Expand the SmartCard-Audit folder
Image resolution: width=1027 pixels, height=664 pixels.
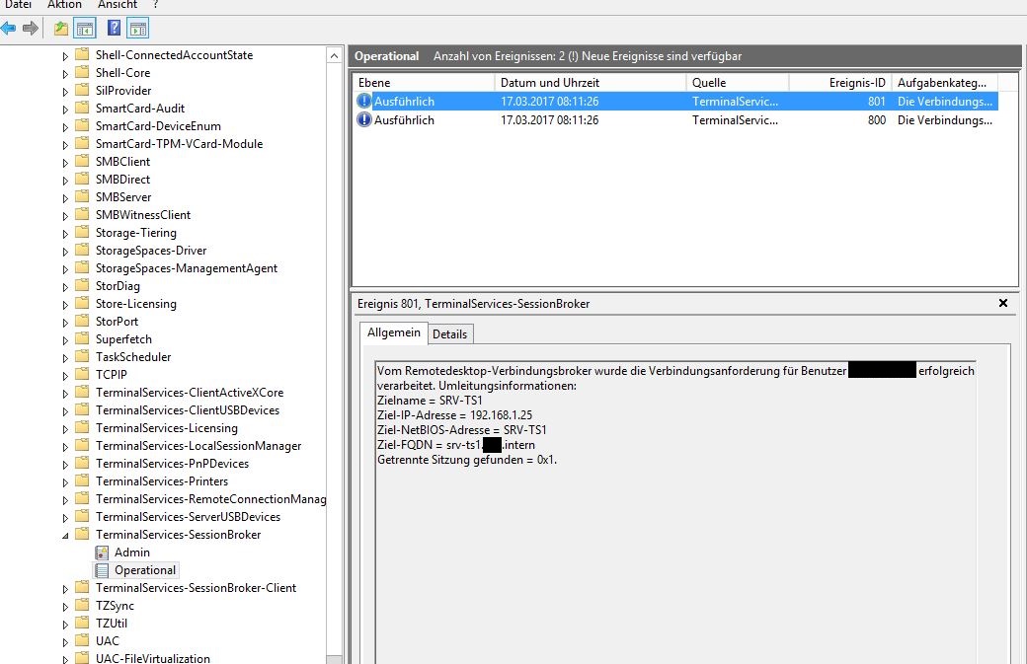coord(66,109)
